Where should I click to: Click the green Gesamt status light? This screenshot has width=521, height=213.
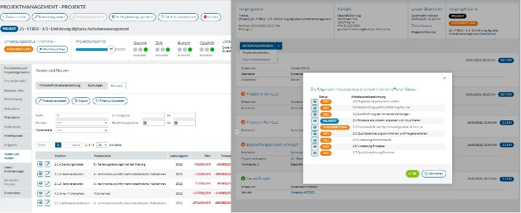point(146,49)
